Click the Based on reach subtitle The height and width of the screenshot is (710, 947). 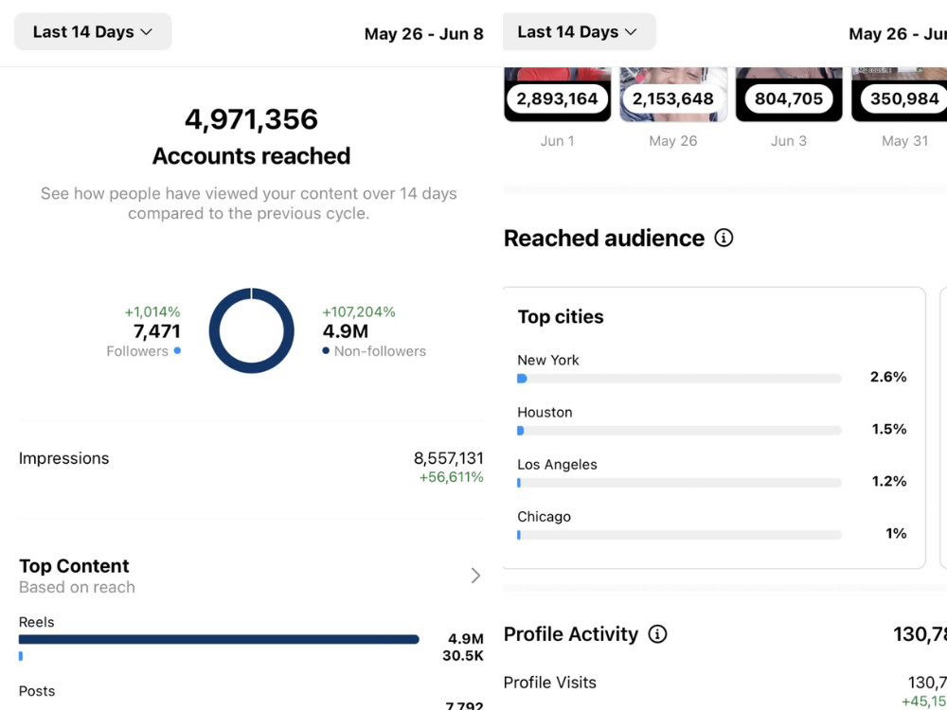click(x=77, y=587)
